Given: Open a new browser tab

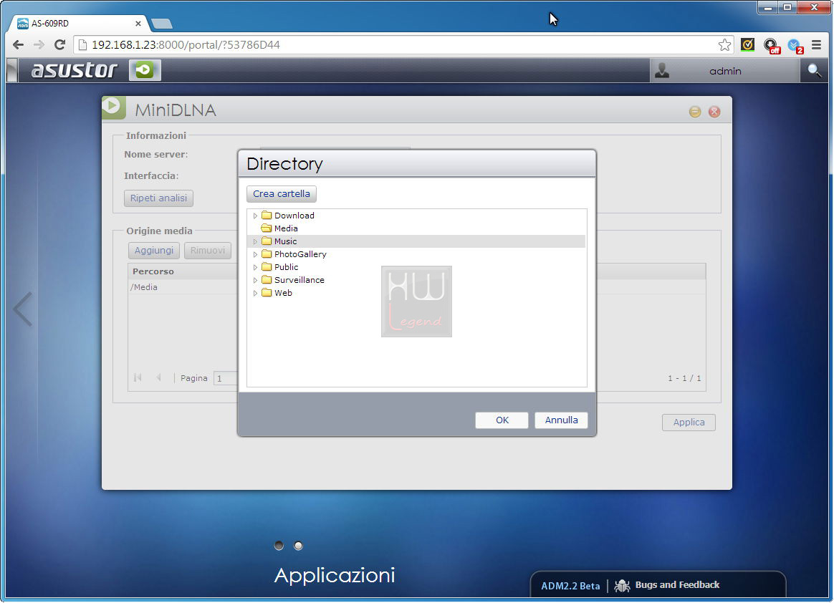Looking at the screenshot, I should pyautogui.click(x=162, y=24).
